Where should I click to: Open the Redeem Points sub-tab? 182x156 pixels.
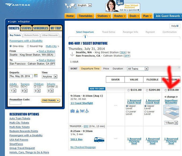pyautogui.click(x=31, y=35)
